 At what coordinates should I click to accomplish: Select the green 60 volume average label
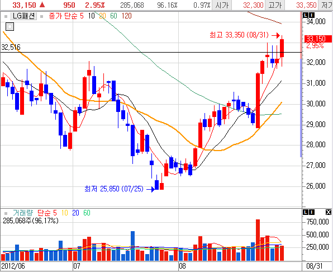[x=87, y=213]
